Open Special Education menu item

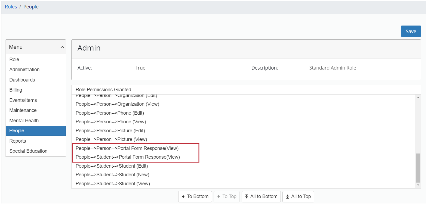(x=28, y=151)
